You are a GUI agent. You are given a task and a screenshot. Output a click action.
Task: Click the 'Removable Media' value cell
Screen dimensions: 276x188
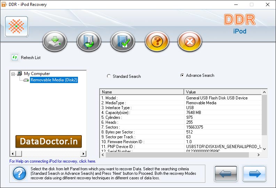201,103
